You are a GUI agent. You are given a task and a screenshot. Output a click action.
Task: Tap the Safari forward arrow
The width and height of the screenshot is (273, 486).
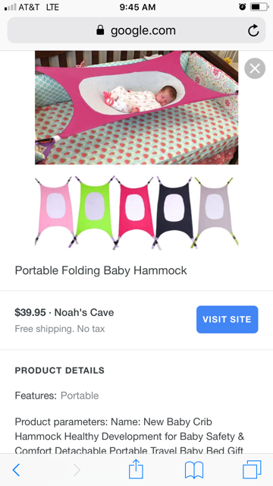pyautogui.click(x=77, y=470)
